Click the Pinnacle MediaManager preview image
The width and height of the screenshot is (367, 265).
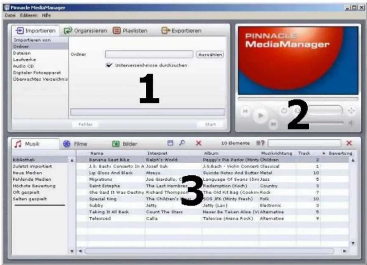click(x=298, y=60)
